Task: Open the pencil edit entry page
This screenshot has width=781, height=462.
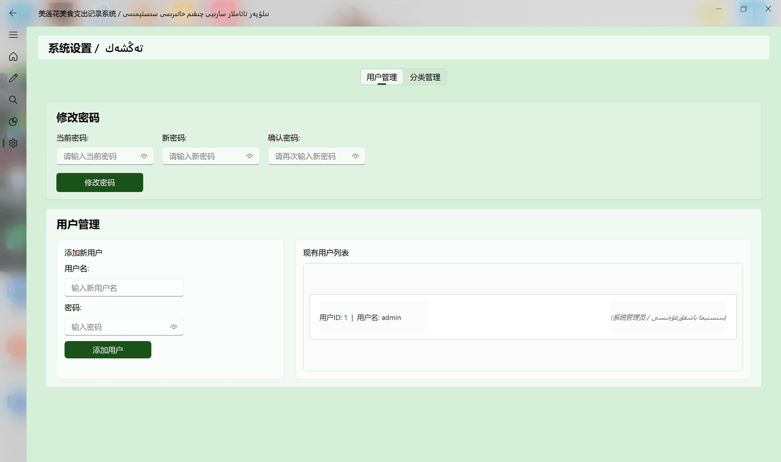Action: click(x=13, y=78)
